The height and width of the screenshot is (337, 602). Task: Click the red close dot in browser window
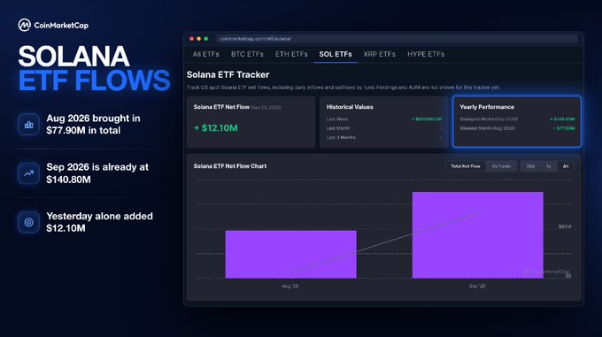191,39
